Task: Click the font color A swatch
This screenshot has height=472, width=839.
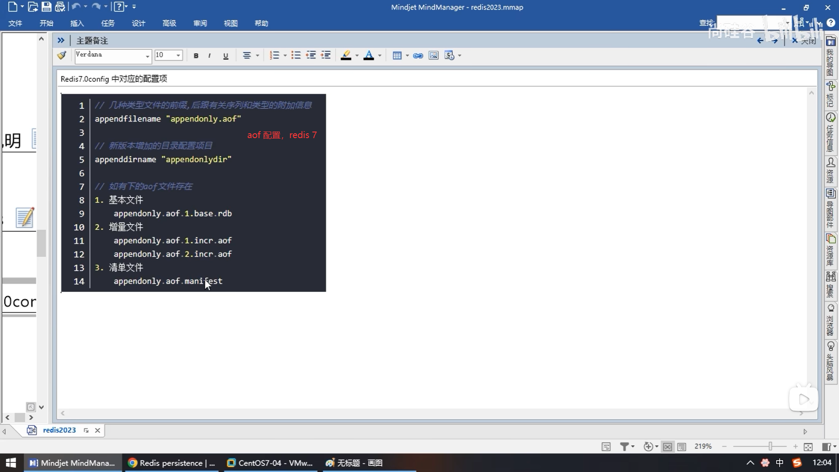Action: pyautogui.click(x=368, y=56)
